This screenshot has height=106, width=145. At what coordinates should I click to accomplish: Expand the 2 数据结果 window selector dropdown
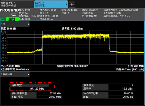tap(28, 74)
